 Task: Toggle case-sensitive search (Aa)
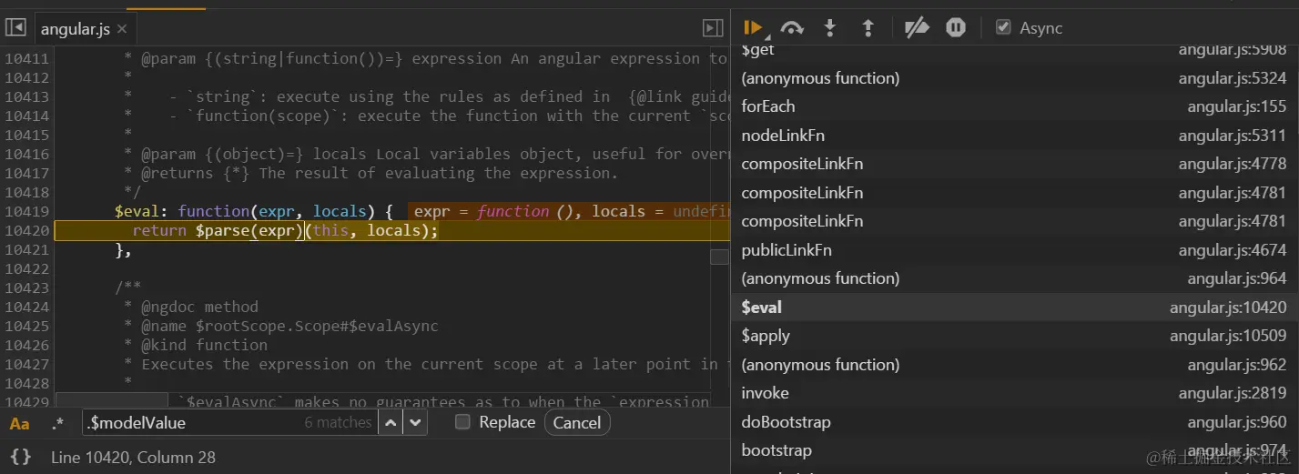pos(19,423)
